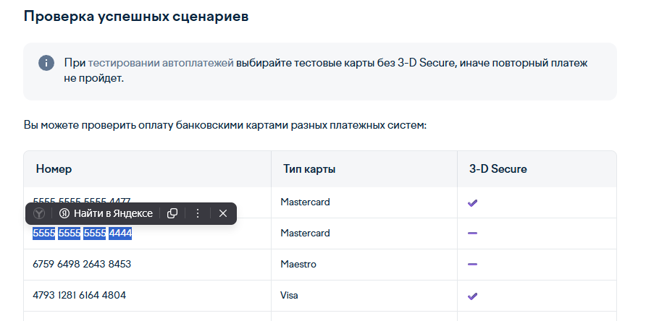Click Maestro card type cell
This screenshot has width=646, height=321.
(x=298, y=264)
